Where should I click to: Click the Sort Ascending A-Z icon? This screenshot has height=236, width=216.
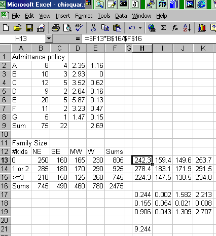(x=187, y=28)
